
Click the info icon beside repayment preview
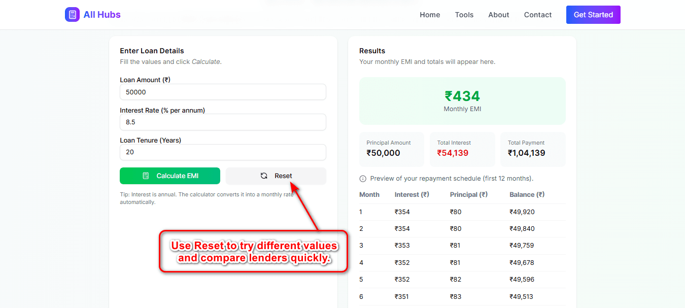(x=363, y=179)
